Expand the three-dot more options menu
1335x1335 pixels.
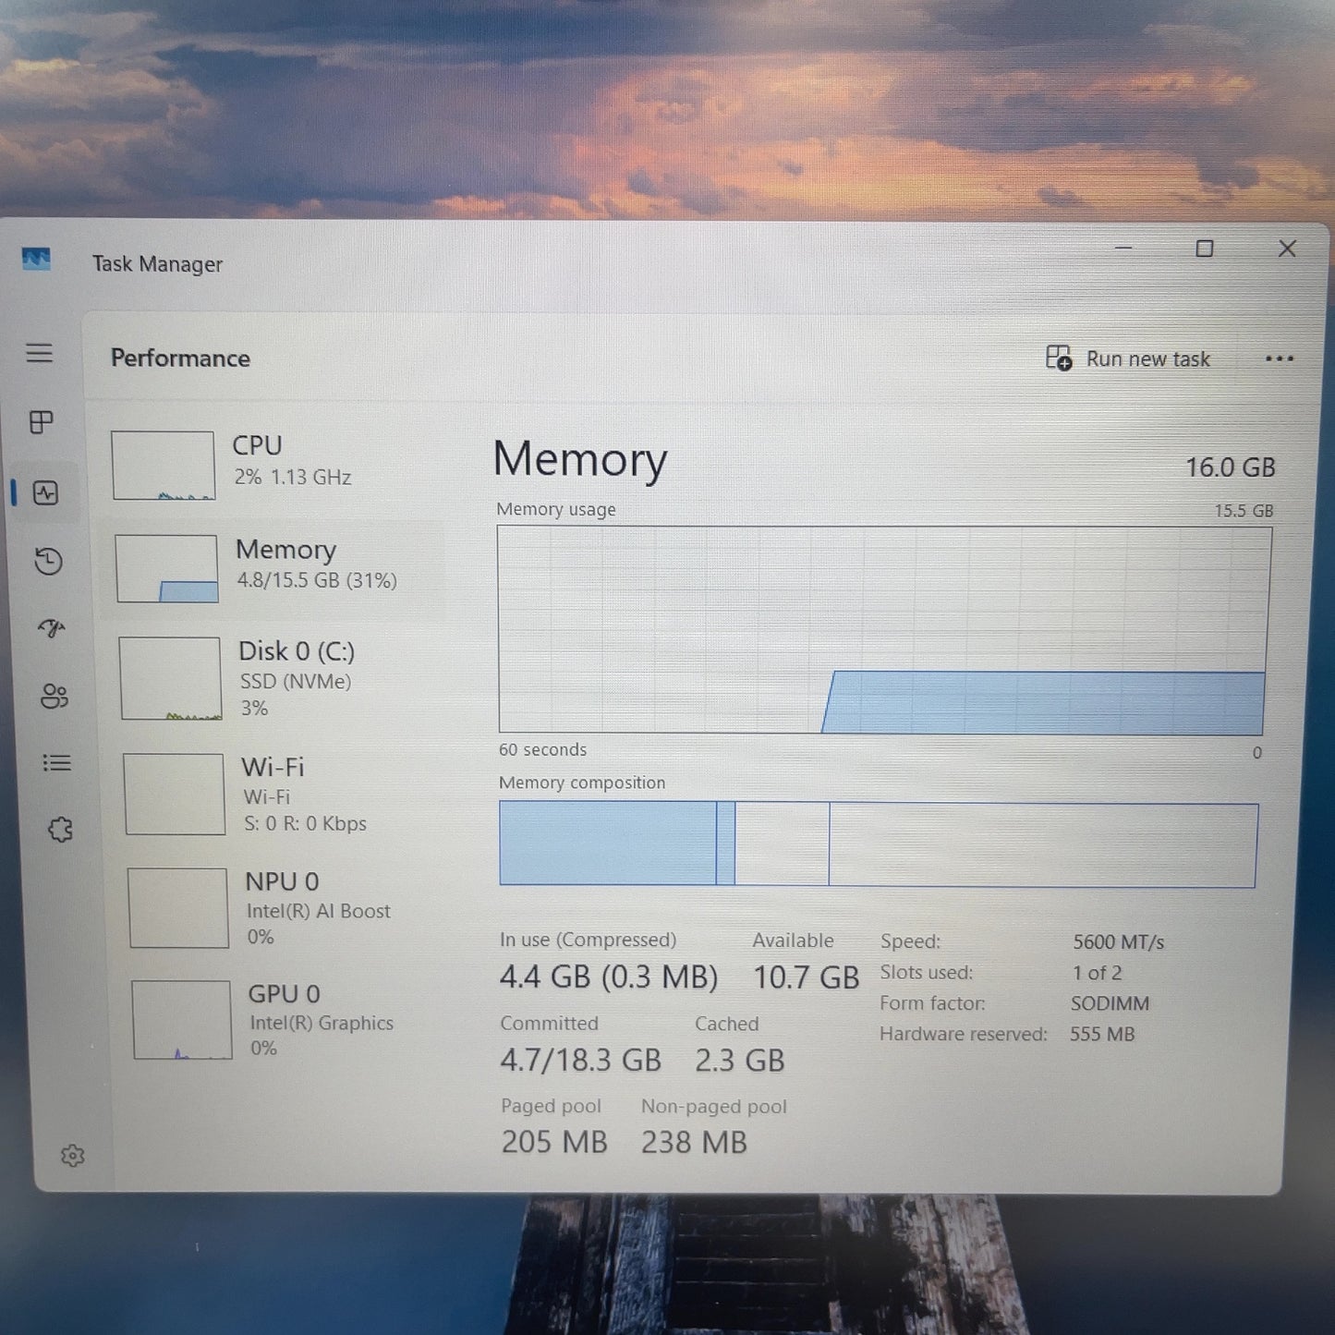(x=1279, y=358)
